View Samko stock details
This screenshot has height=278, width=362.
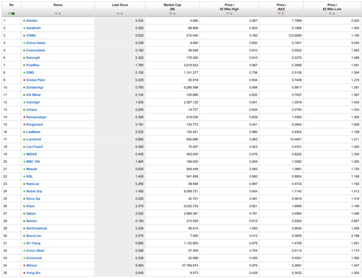pos(31,221)
